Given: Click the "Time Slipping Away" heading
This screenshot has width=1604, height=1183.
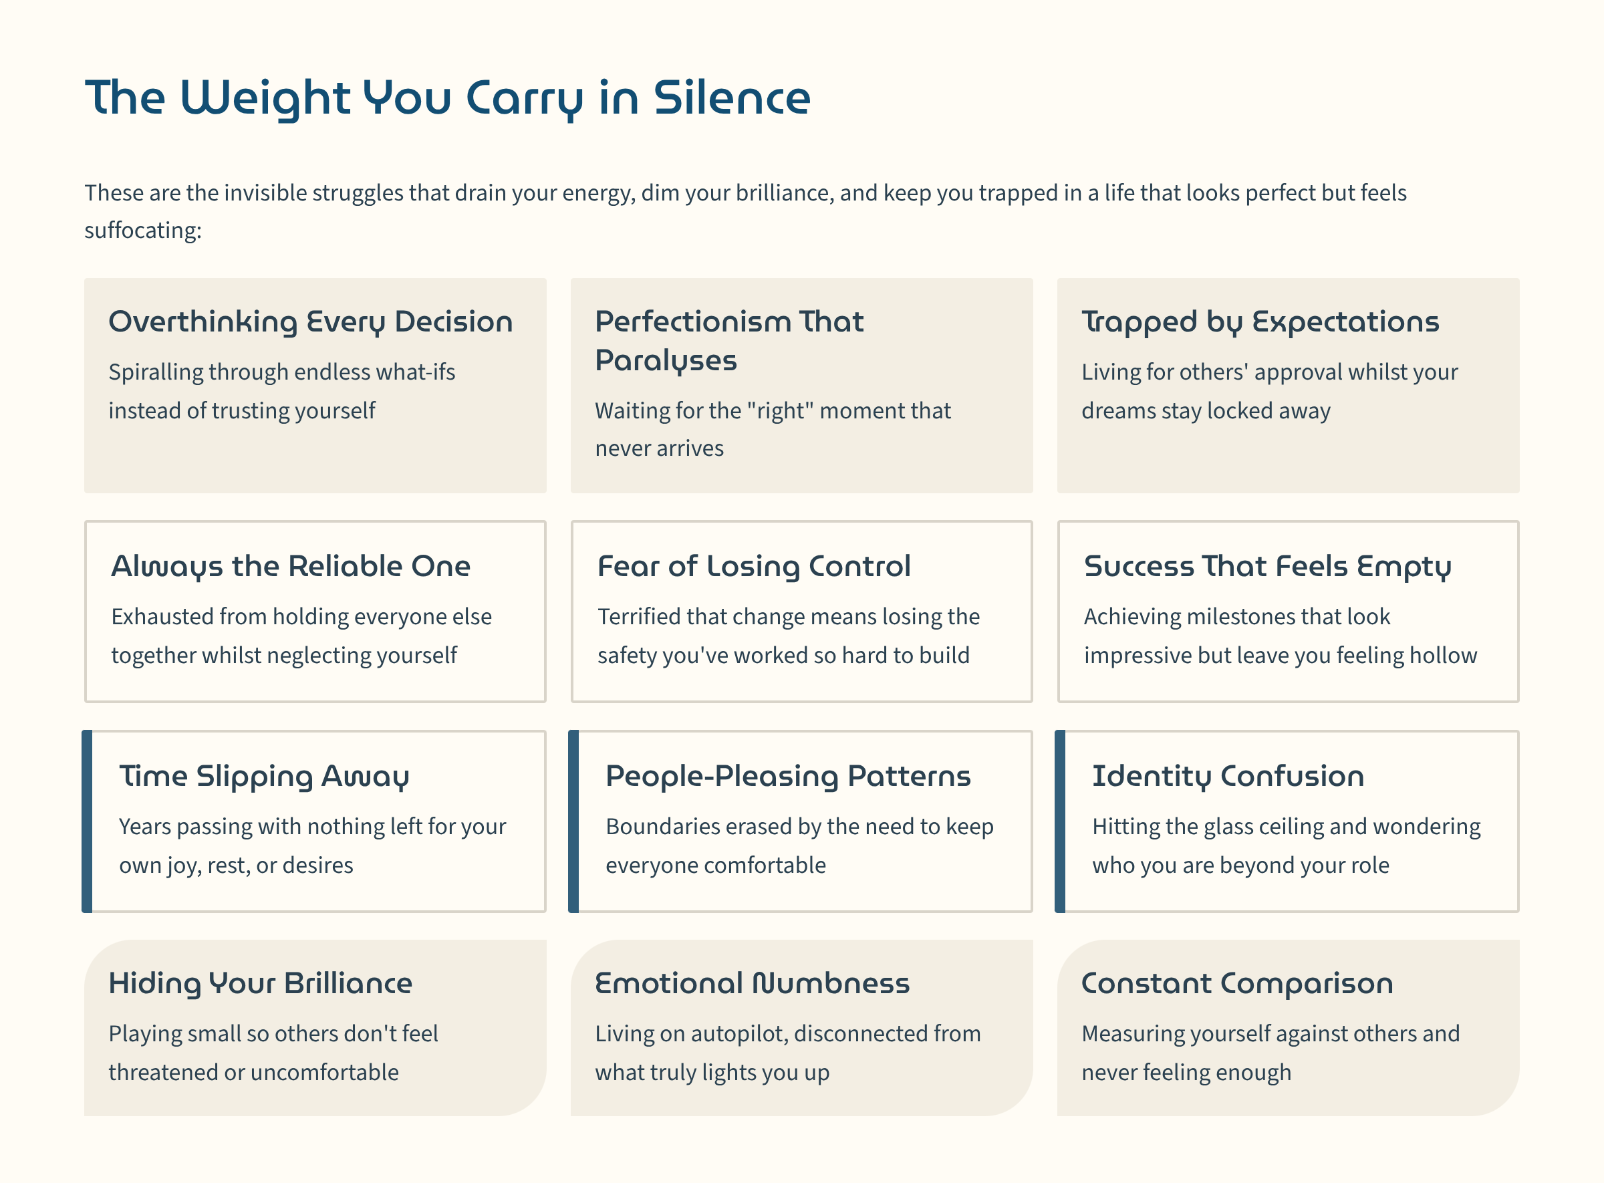Looking at the screenshot, I should point(264,776).
